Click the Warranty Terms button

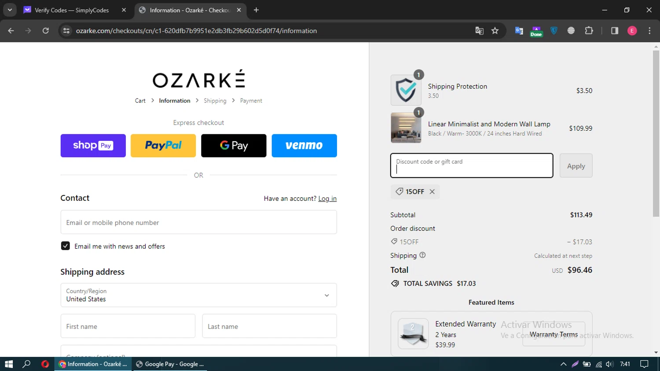(x=554, y=334)
